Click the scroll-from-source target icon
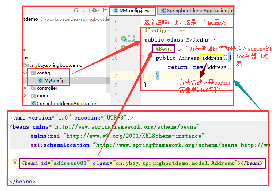Image resolution: width=272 pixels, height=191 pixels. click(x=76, y=11)
